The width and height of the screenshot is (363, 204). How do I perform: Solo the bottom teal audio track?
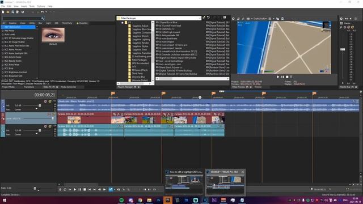point(50,126)
